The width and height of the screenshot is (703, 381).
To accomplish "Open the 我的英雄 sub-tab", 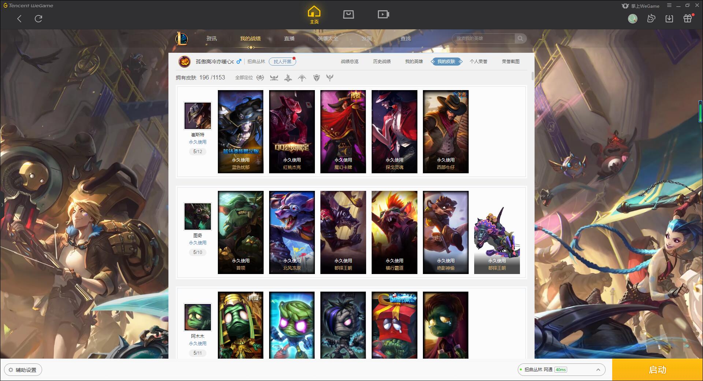I will pyautogui.click(x=414, y=62).
